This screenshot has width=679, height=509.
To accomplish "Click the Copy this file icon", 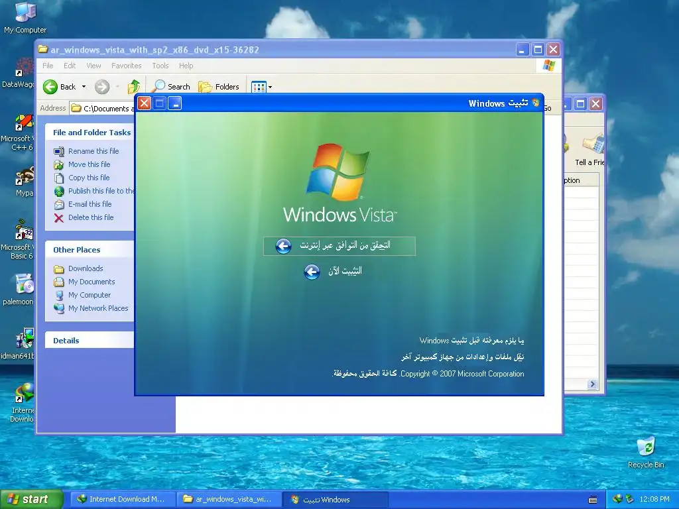I will point(59,178).
